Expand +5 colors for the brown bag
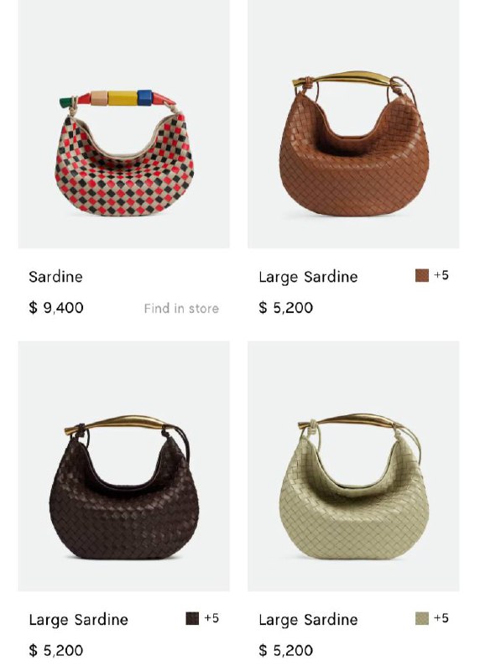Viewport: 480px width, 671px height. [x=441, y=275]
